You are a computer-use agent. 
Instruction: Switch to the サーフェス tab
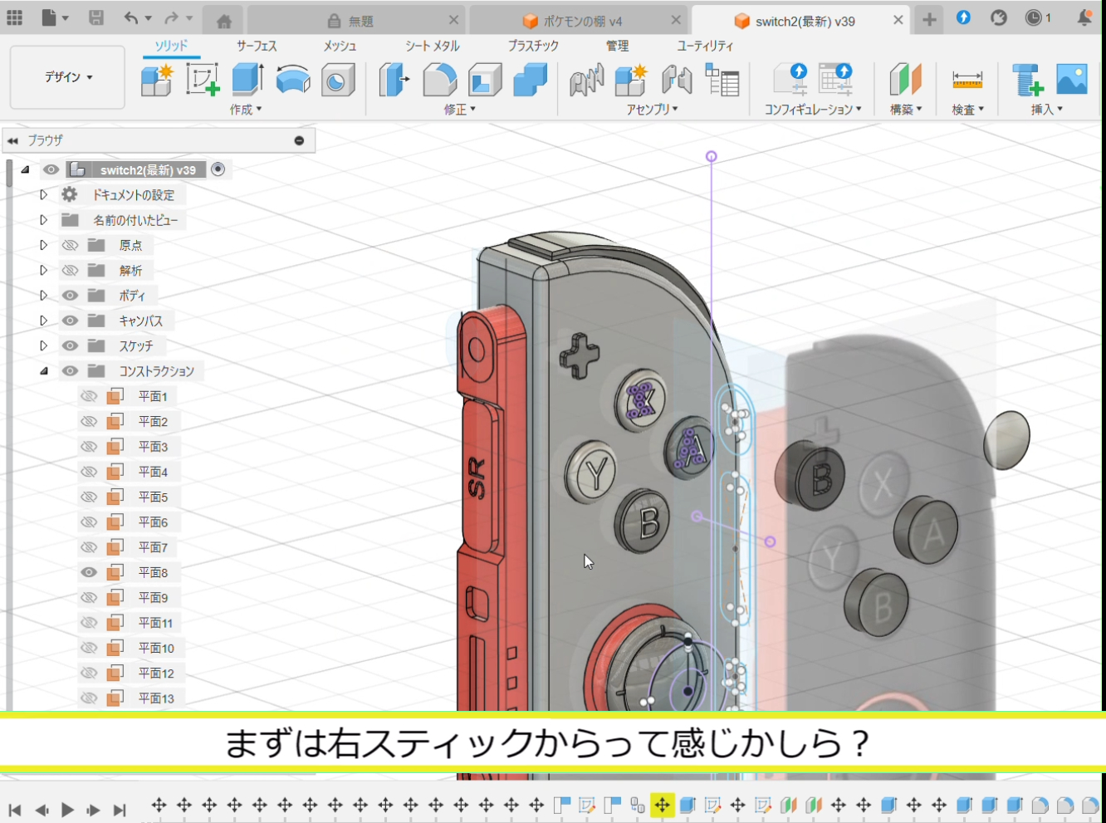click(x=257, y=46)
